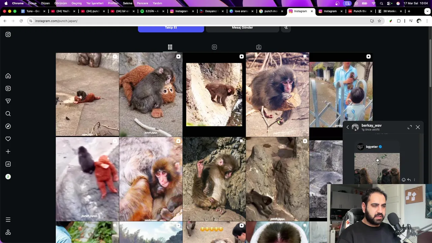The width and height of the screenshot is (432, 243).
Task: Open the tab search dropdown arrow
Action: point(427,11)
